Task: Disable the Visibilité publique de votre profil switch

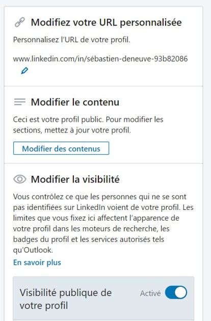Action: [x=176, y=292]
